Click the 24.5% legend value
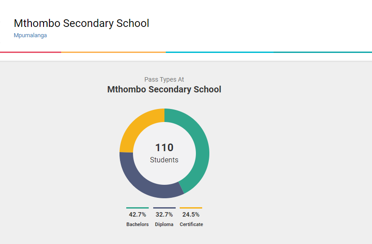Screen dimensions: 372x244 pos(191,215)
